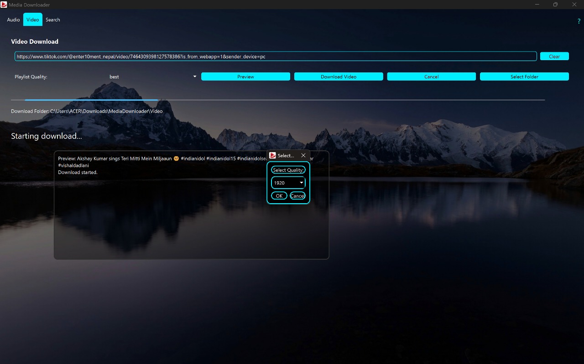Close the Select quality dialog with X
Viewport: 584px width, 364px height.
pos(303,155)
